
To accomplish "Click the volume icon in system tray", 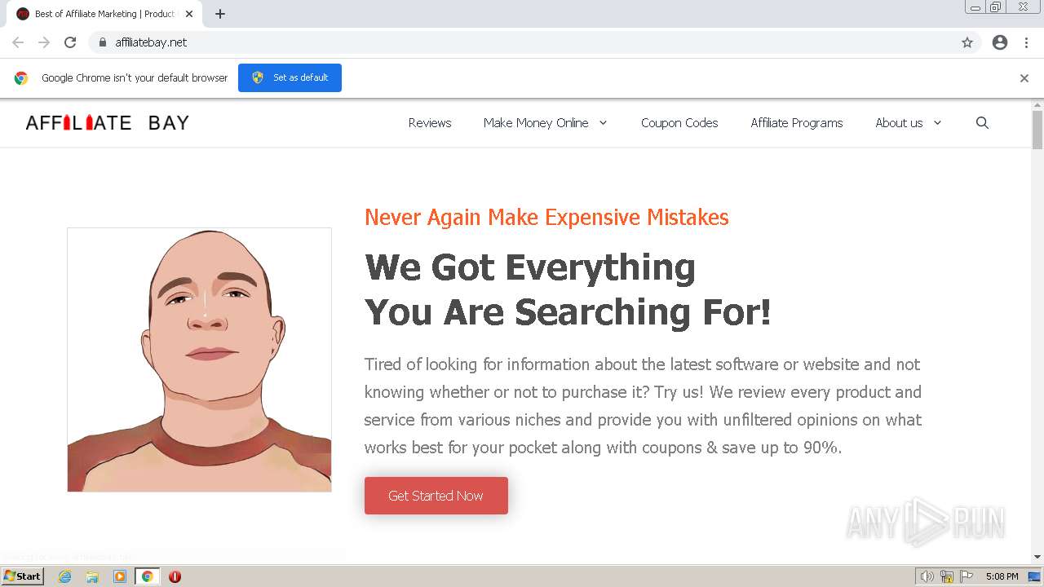I will [927, 576].
